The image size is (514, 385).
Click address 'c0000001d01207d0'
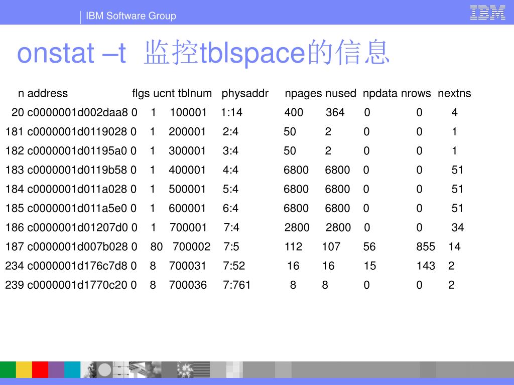point(77,228)
